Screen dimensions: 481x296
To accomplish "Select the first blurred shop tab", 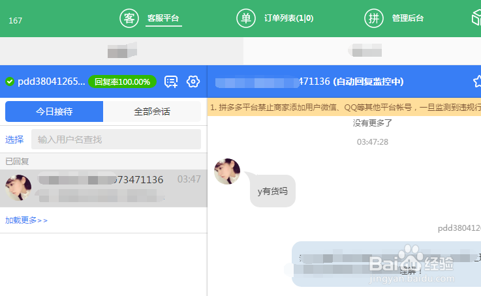I will pos(122,51).
